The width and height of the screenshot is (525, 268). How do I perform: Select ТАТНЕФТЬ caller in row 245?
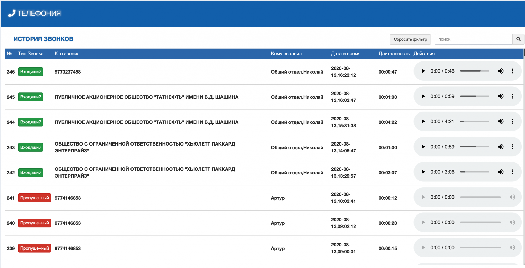pos(146,97)
